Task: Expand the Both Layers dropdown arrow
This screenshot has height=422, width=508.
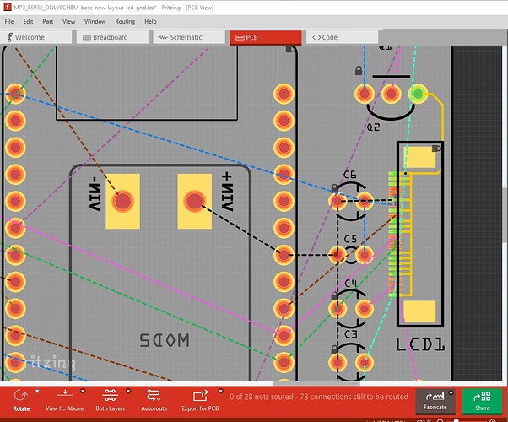Action: pyautogui.click(x=128, y=392)
